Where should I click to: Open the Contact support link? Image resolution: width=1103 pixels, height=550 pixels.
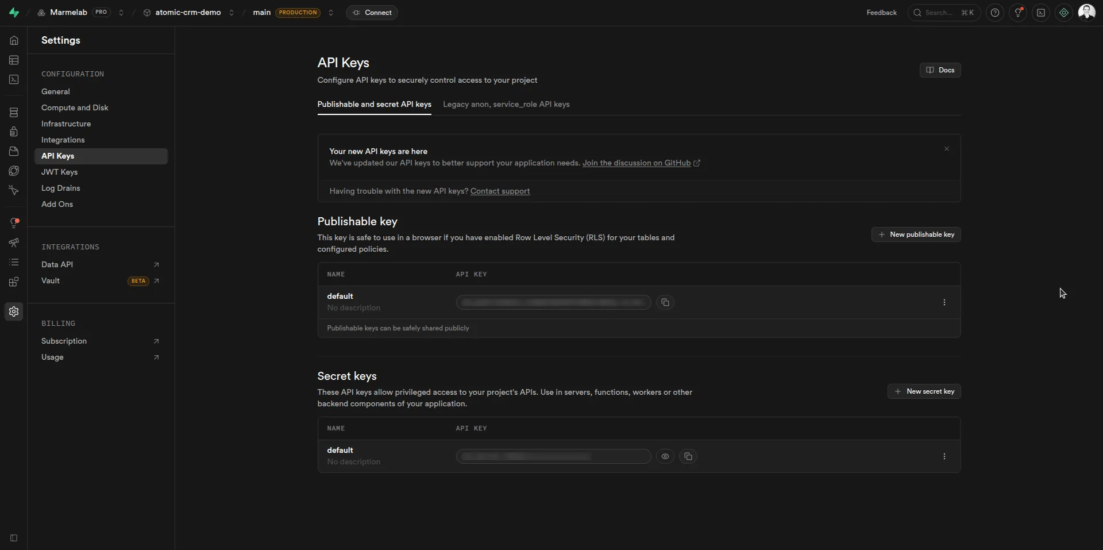(x=500, y=191)
